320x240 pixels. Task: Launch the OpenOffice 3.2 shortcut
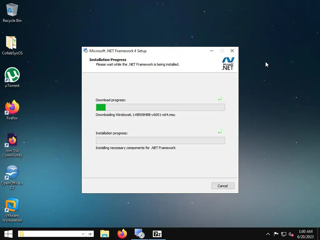[12, 177]
